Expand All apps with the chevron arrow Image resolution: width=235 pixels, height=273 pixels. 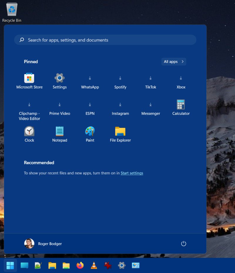pos(183,61)
